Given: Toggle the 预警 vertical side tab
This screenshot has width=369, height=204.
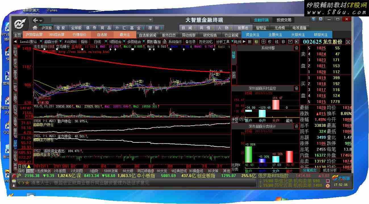Looking at the screenshot, I should click(234, 55).
